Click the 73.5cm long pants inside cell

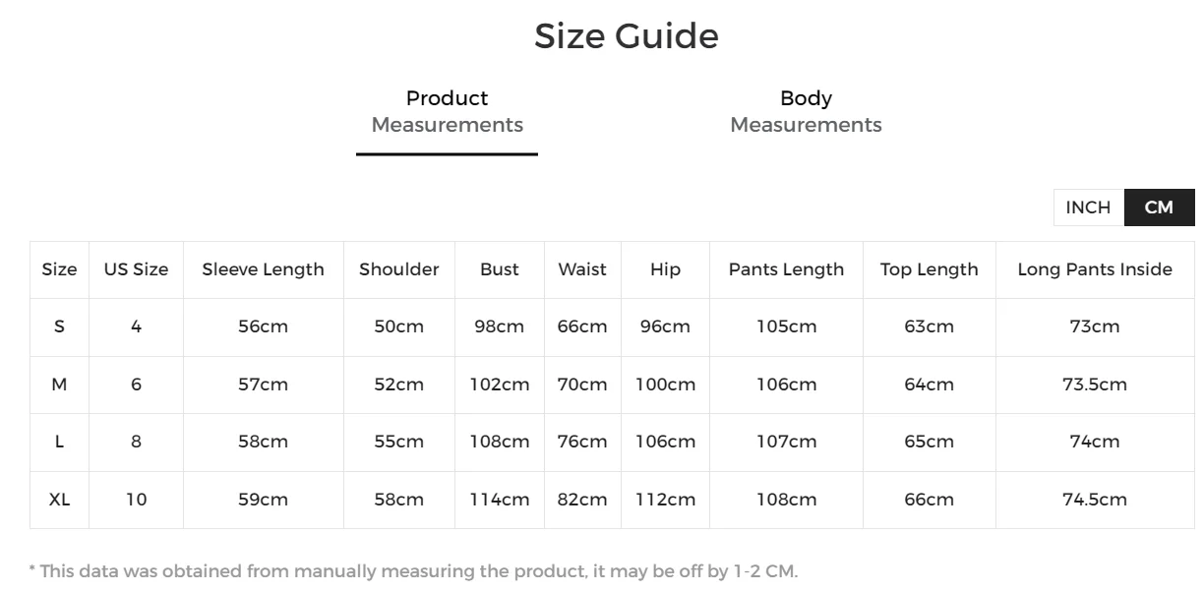coord(1094,385)
